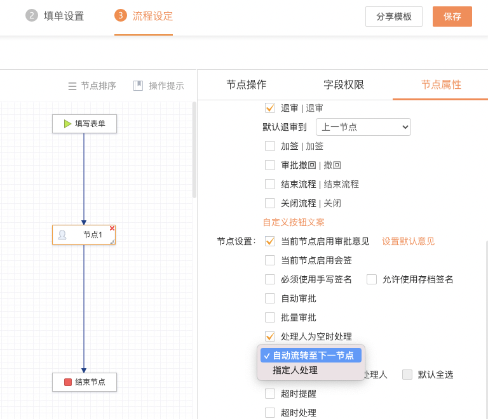Switch to the 节点操作 tab

click(x=247, y=85)
